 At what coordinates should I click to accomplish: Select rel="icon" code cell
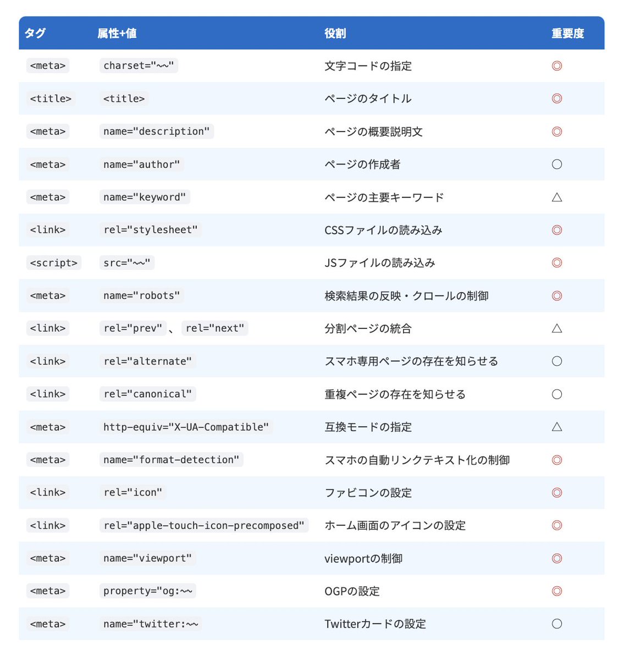[133, 492]
